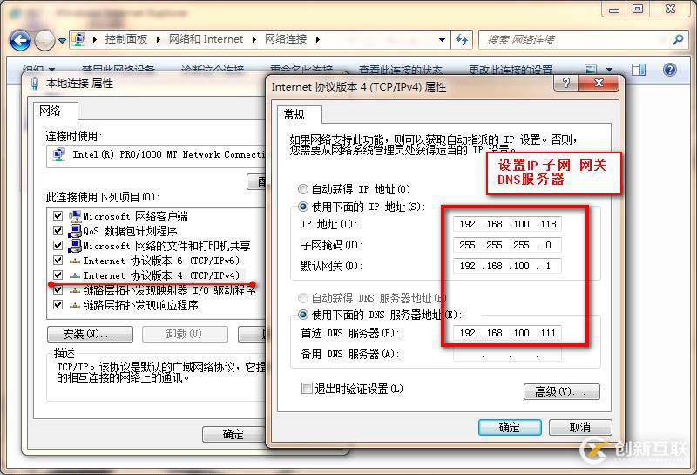Toggle Internet 协议版本 6 (TCP/IPv6) checkbox
The width and height of the screenshot is (697, 475).
click(58, 261)
